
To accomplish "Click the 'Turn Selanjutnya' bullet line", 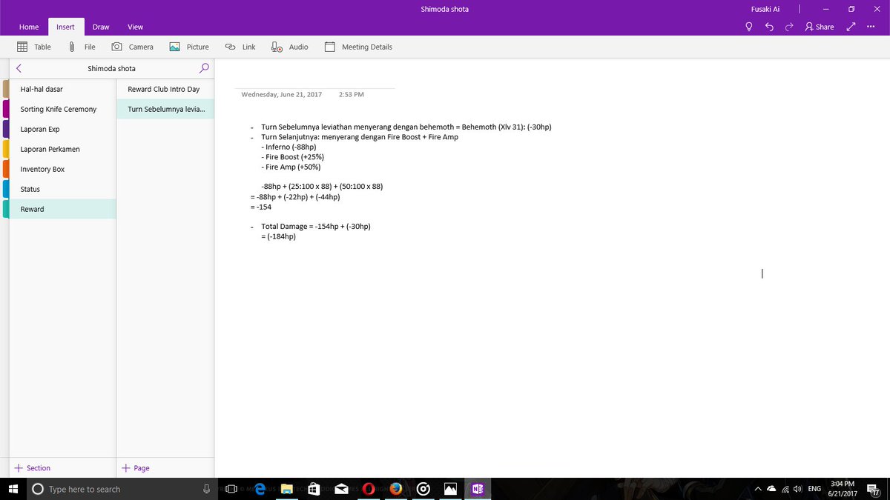I will pos(360,137).
